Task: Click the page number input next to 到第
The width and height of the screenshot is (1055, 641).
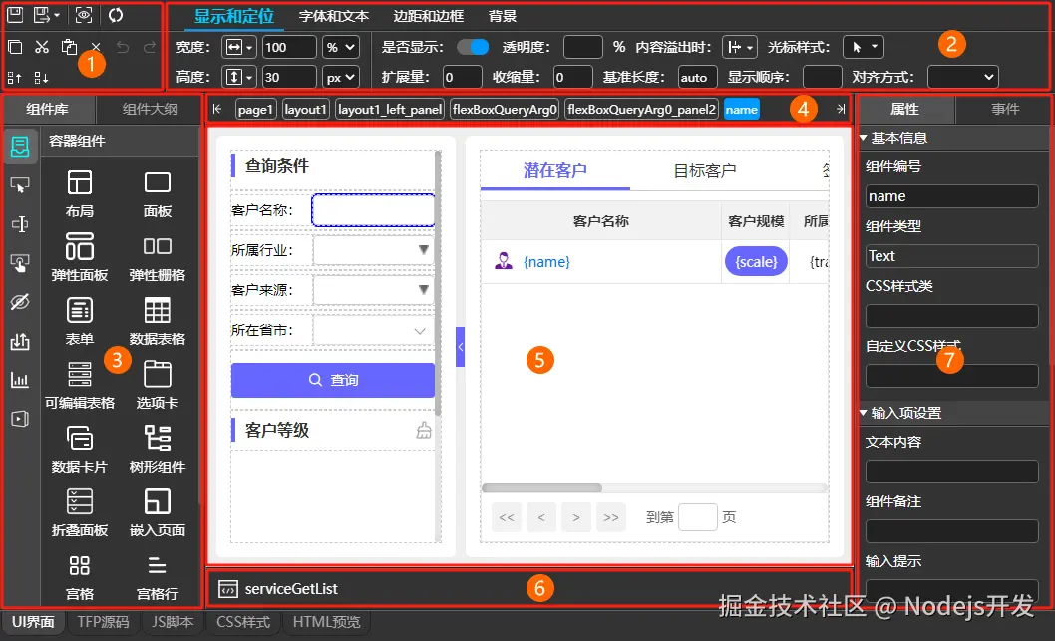Action: pos(698,517)
